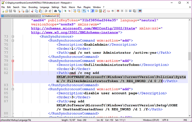The height and width of the screenshot is (122, 192).
Task: Click the Folder as Workspace icon
Action: (109, 11)
